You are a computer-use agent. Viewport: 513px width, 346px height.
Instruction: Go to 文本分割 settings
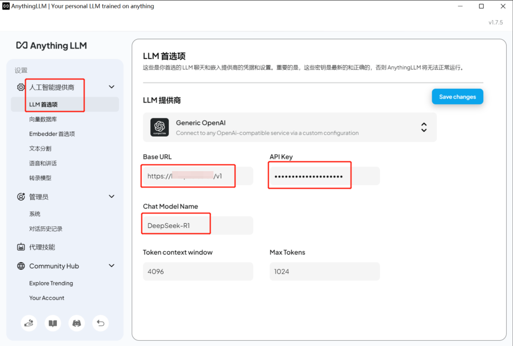40,149
